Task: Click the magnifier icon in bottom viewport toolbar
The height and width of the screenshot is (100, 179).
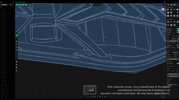Action: click(x=88, y=96)
